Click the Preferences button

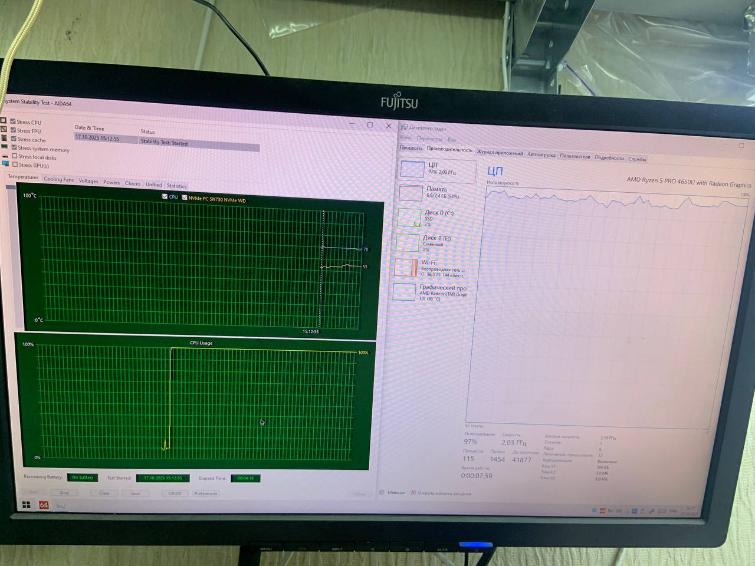pyautogui.click(x=205, y=493)
